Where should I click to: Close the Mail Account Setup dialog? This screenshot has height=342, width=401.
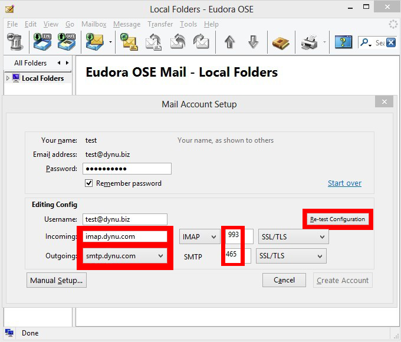point(384,102)
